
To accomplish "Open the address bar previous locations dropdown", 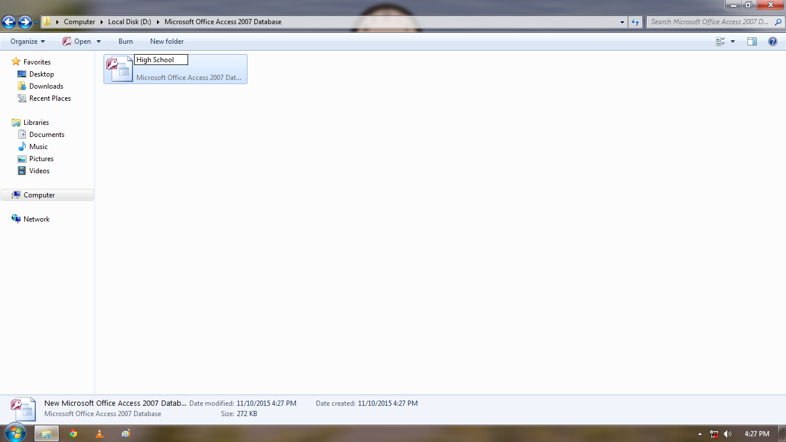I will pos(623,22).
